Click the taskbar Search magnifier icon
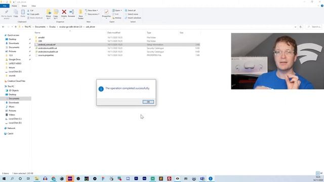 12,178
